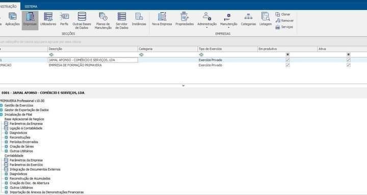This screenshot has width=367, height=195.
Task: Click the Ativa column header
Action: 342,49
